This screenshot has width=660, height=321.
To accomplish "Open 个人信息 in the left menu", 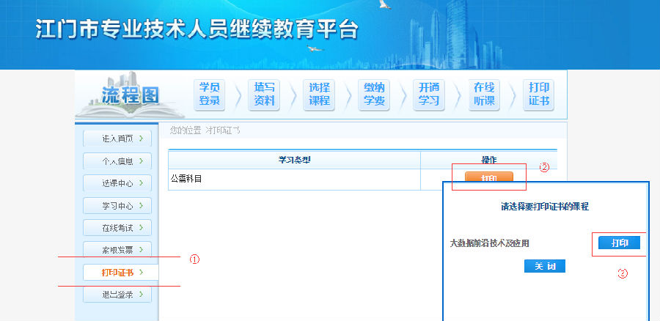I will click(x=117, y=160).
